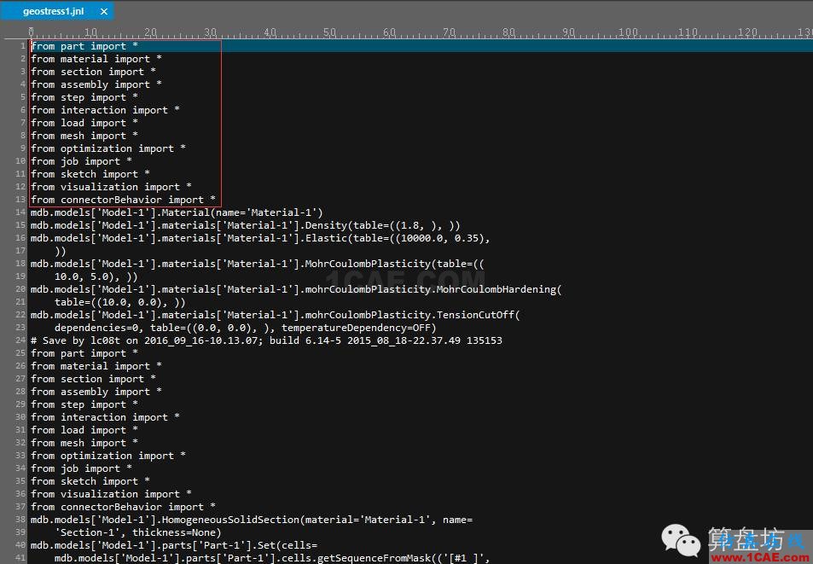The image size is (813, 564).
Task: Click the MohrCoulombPlasticity(table=(( line
Action: point(257,264)
